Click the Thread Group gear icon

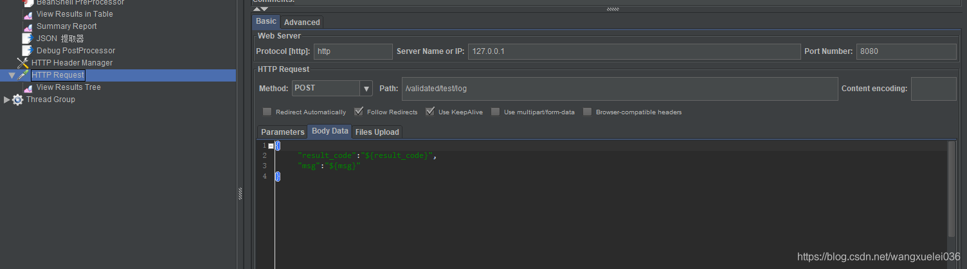pos(17,100)
